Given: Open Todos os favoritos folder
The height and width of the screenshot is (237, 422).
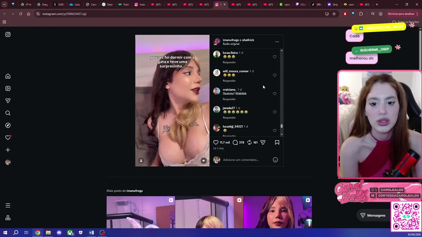Looking at the screenshot, I should [406, 22].
